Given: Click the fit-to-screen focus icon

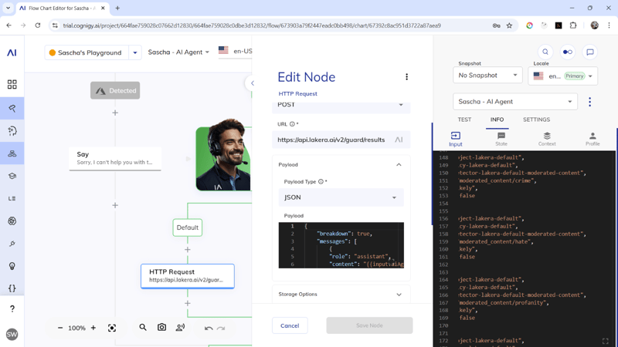Looking at the screenshot, I should point(112,328).
